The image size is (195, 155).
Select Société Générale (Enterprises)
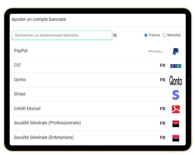click(98, 137)
